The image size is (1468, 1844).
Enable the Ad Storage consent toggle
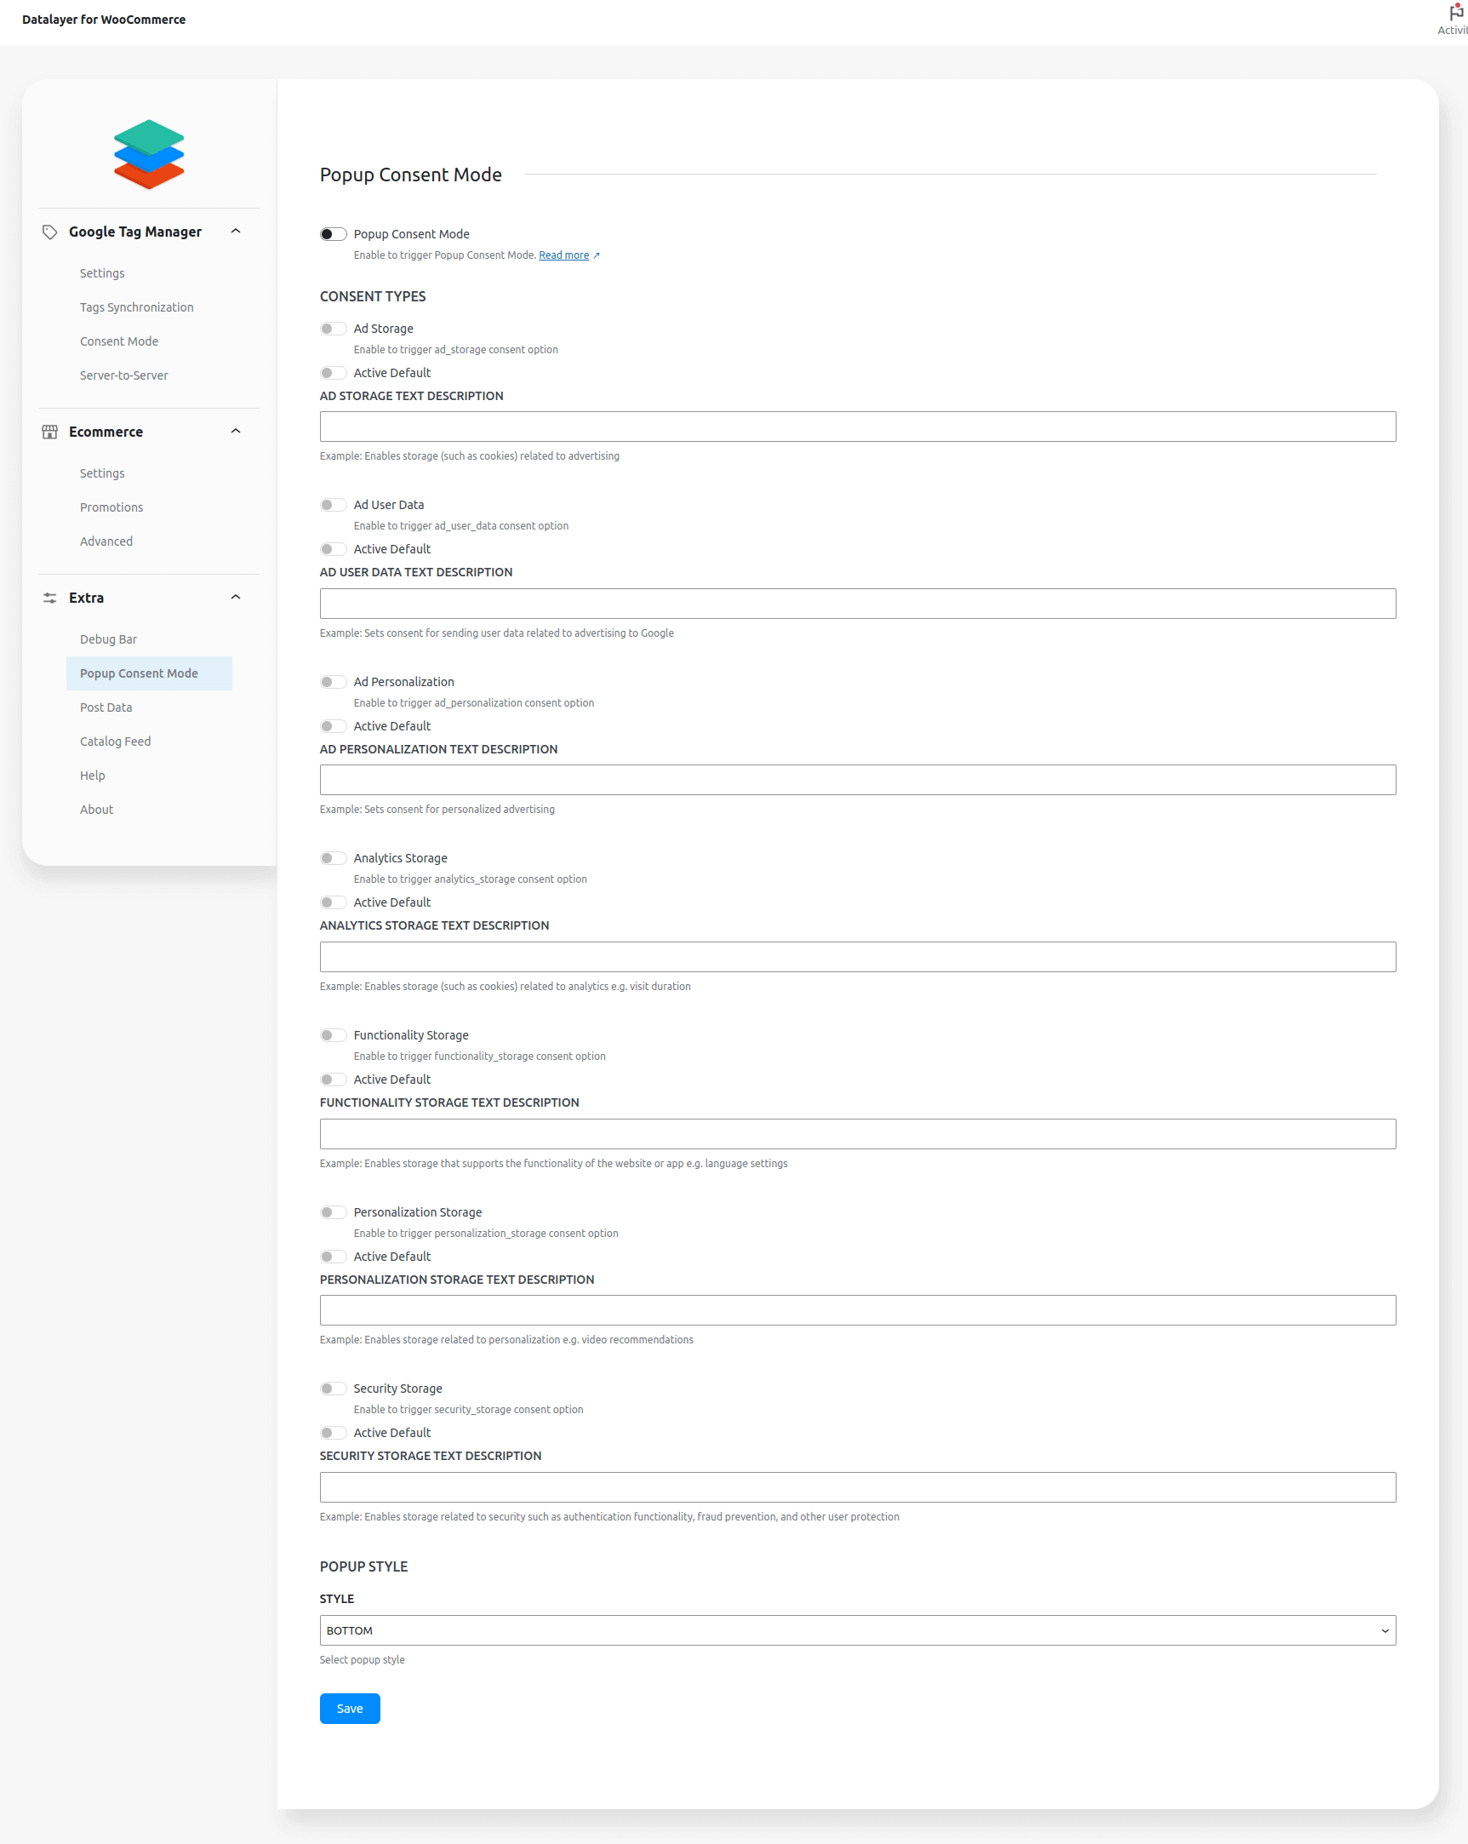334,329
